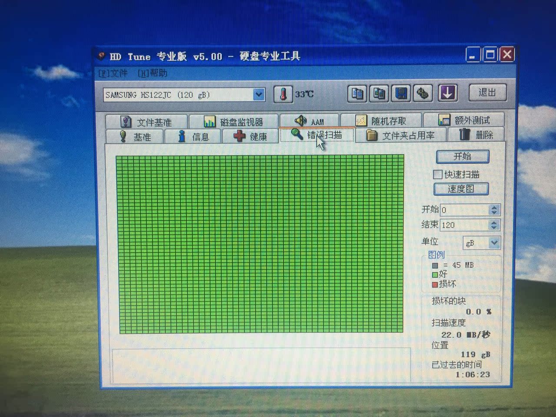Switch to the AAM tab
This screenshot has height=417, width=556.
pos(309,121)
